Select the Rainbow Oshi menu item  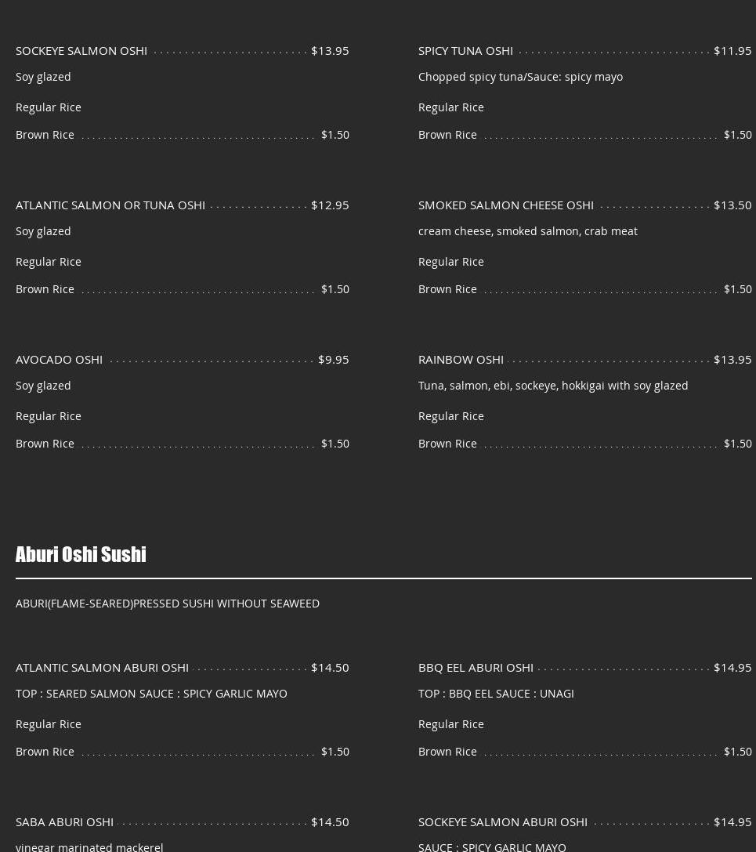click(461, 359)
